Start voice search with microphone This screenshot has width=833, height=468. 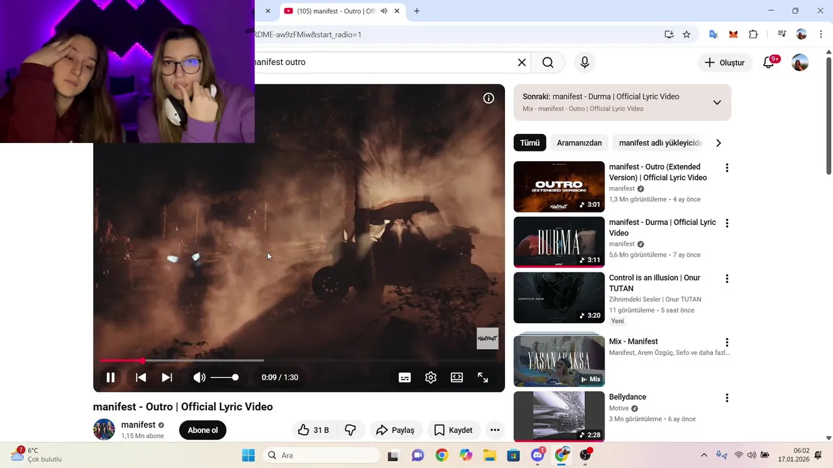click(584, 62)
